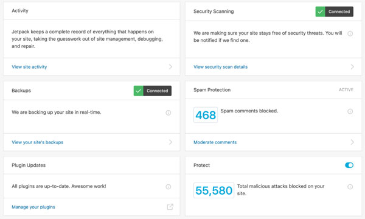Open the Moderate comments link
Screen dimensions: 365x219
click(215, 142)
